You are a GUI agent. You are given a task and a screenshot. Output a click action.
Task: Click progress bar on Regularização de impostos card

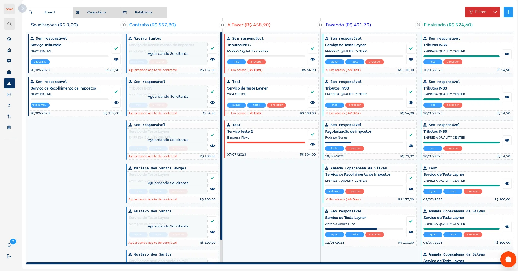(364, 142)
